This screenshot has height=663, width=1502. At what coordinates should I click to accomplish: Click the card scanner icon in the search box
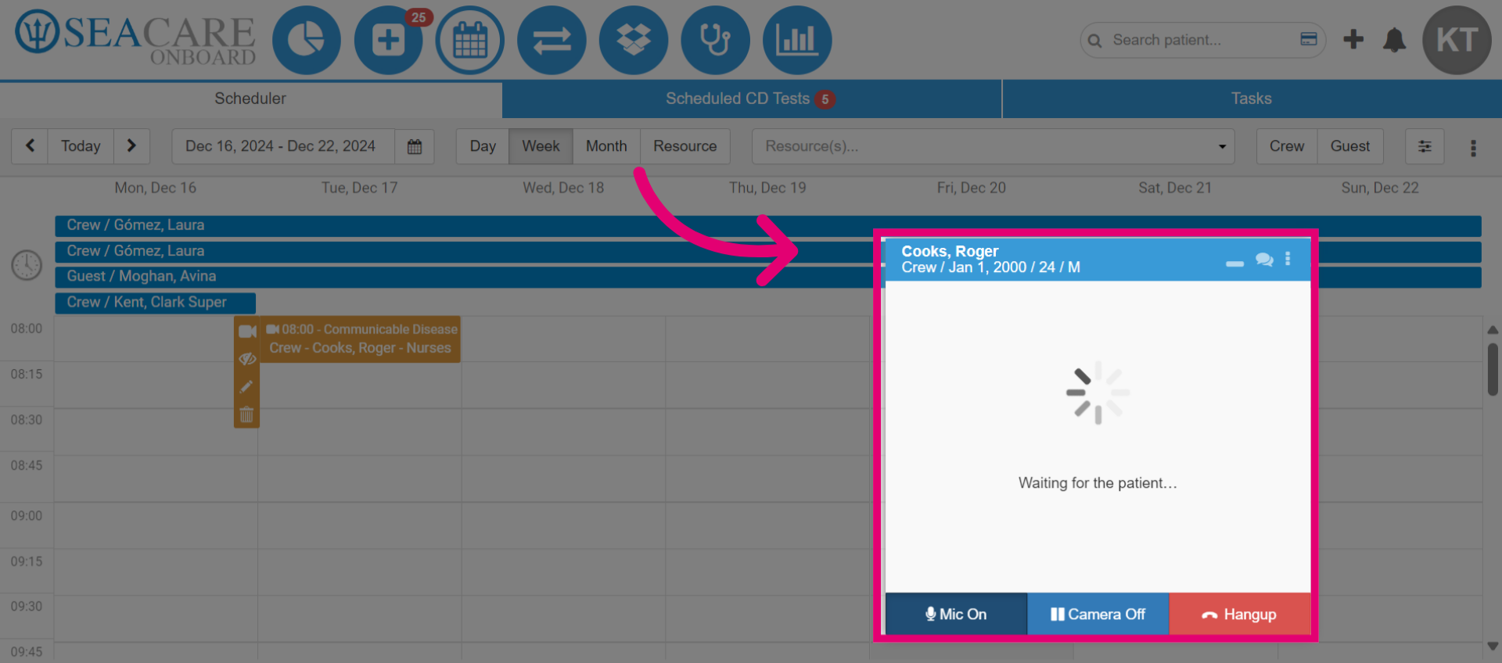(x=1309, y=39)
